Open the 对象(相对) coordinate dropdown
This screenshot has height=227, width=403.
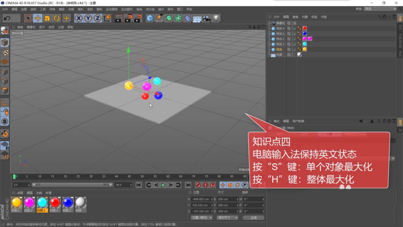click(202, 218)
